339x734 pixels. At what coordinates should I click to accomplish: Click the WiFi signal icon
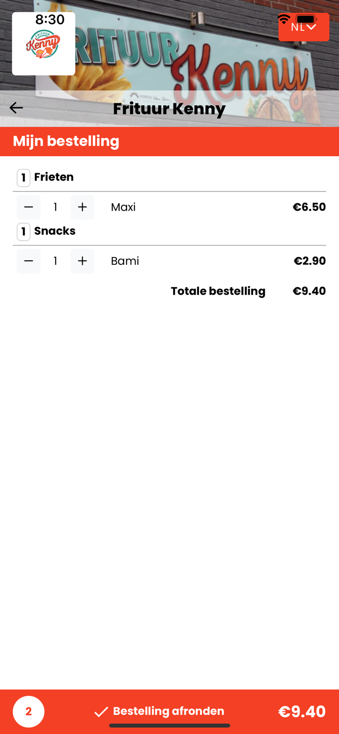pyautogui.click(x=284, y=20)
